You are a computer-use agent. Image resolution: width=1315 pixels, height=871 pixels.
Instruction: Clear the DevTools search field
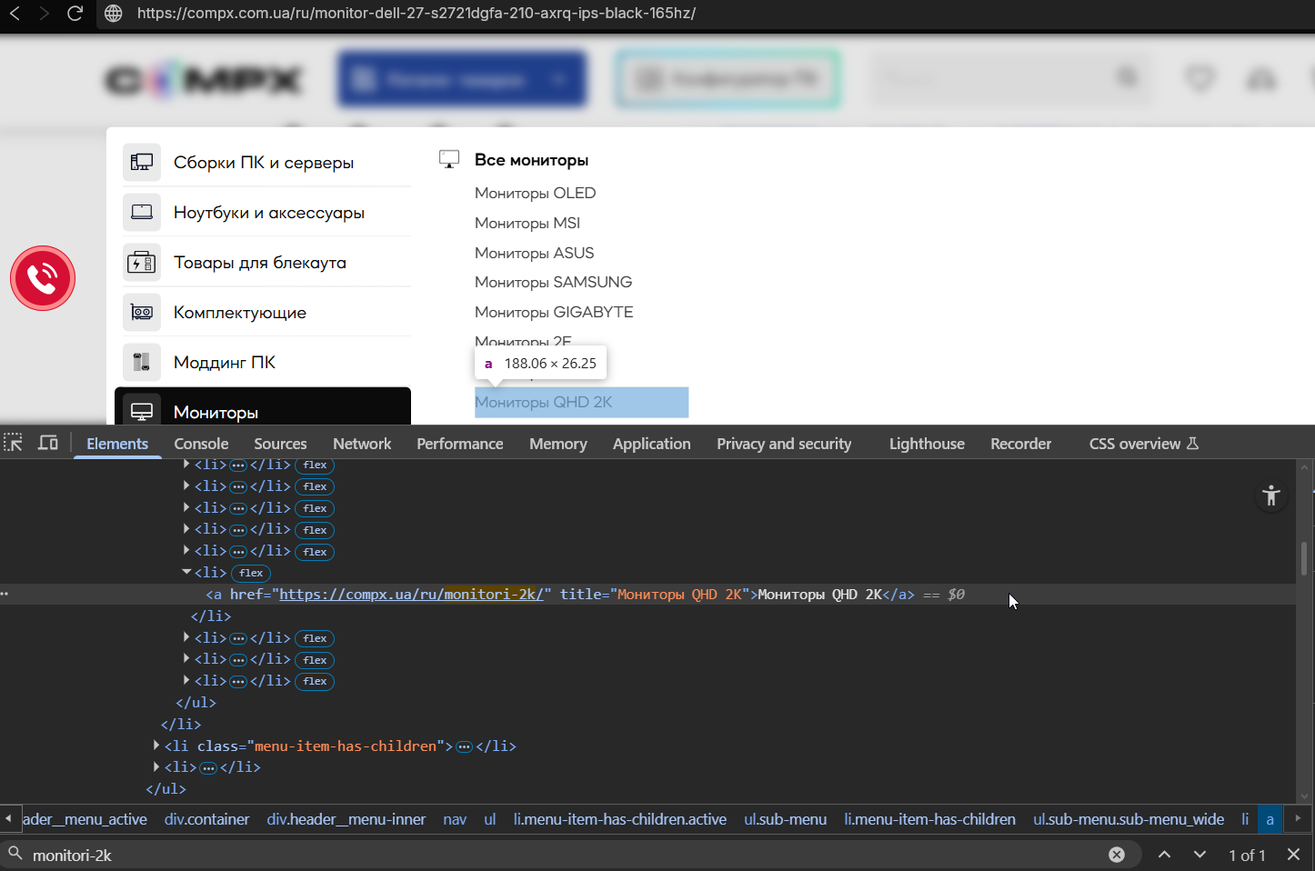coord(1117,855)
